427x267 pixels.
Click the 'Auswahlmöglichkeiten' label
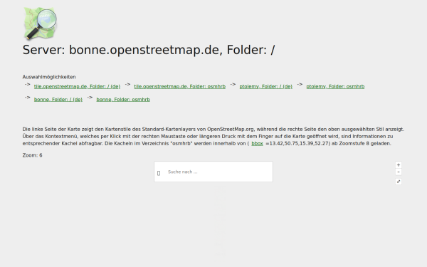(49, 77)
